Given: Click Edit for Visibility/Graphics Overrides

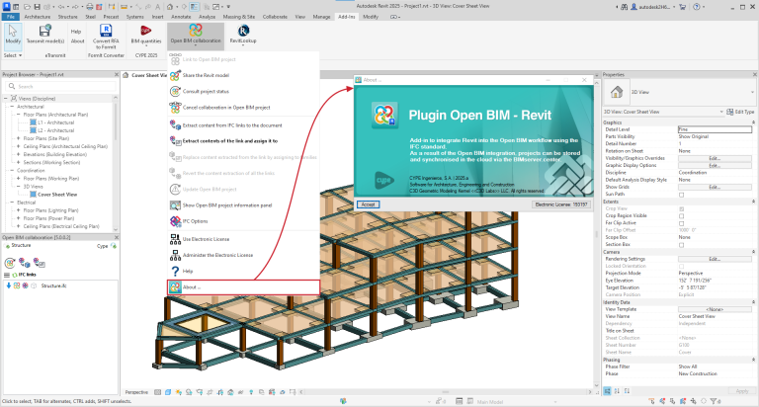Looking at the screenshot, I should click(x=715, y=158).
